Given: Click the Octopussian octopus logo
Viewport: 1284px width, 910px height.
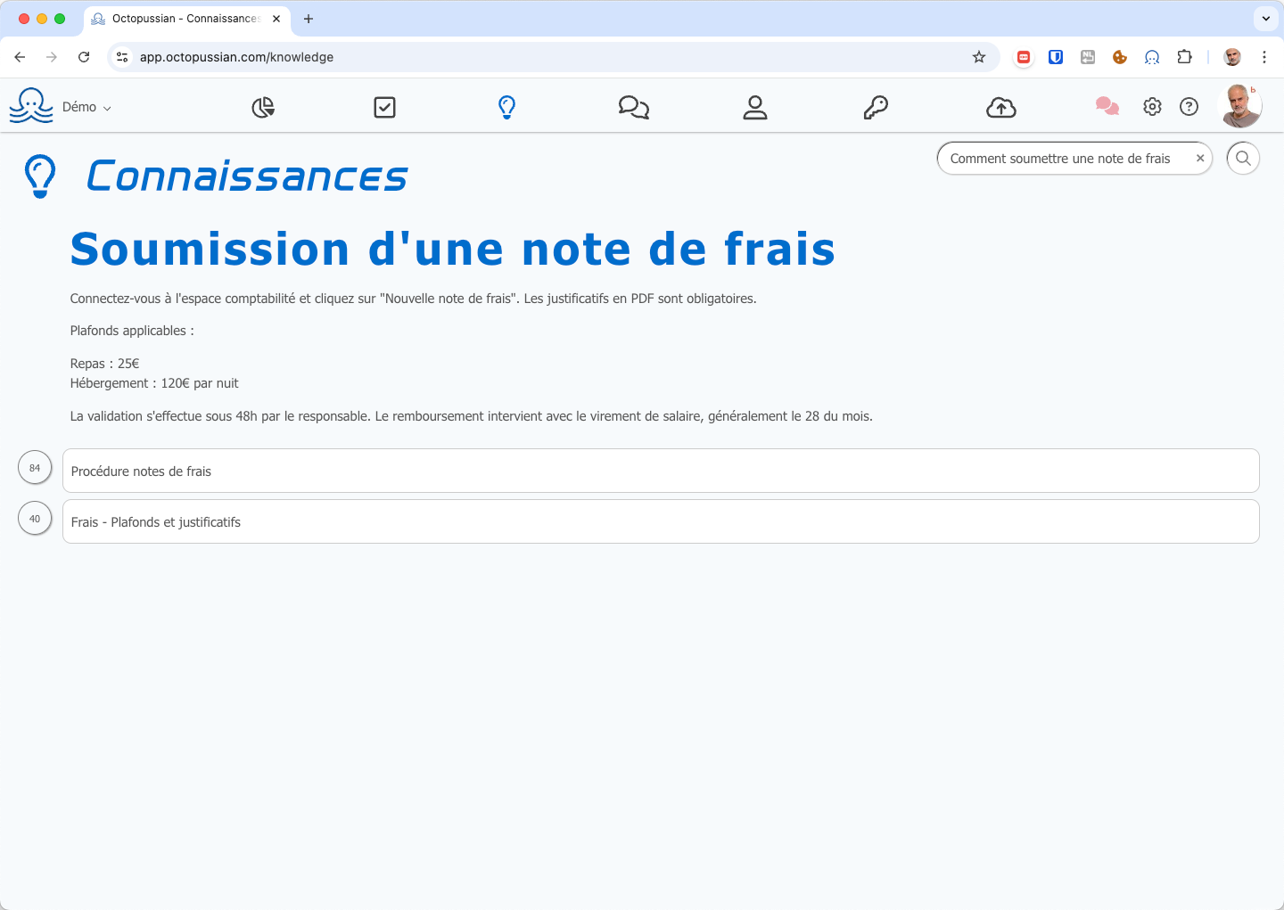Looking at the screenshot, I should point(31,106).
